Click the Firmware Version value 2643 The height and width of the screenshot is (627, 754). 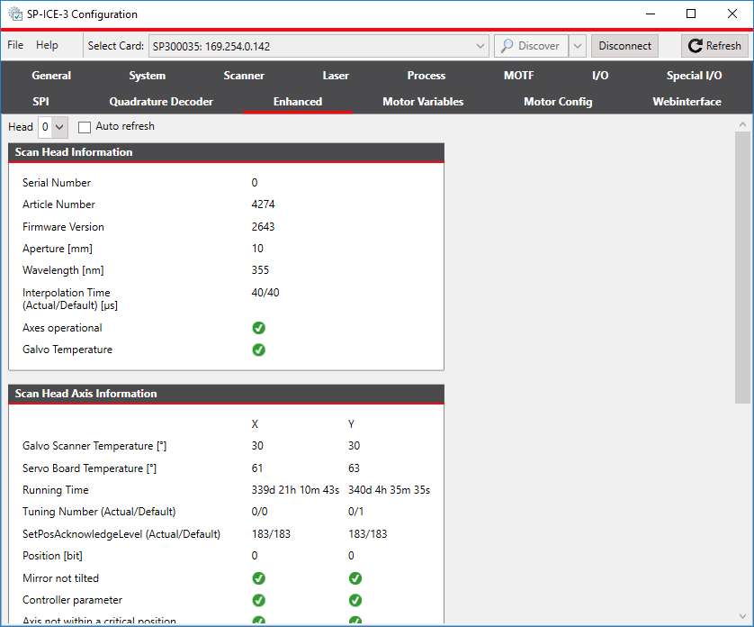coord(263,227)
